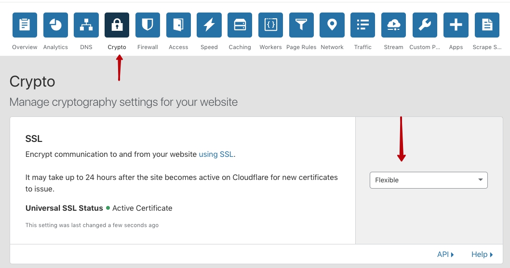
Task: Open the Access door icon
Action: [178, 25]
